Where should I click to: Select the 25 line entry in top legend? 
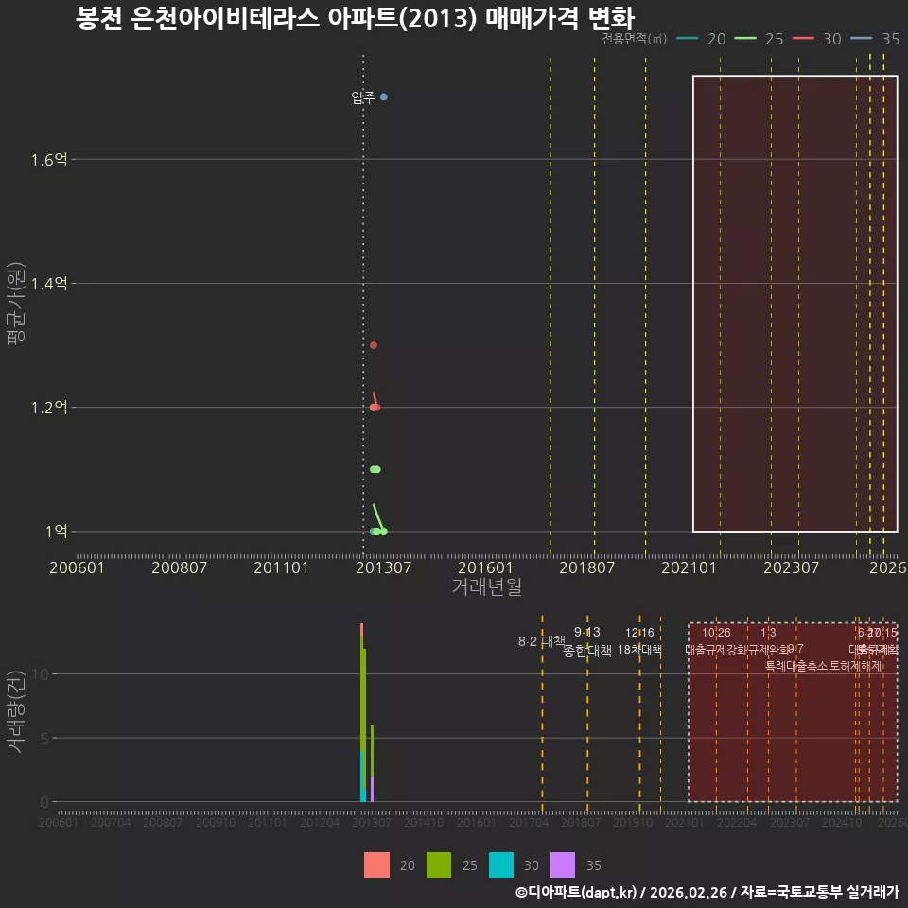759,39
